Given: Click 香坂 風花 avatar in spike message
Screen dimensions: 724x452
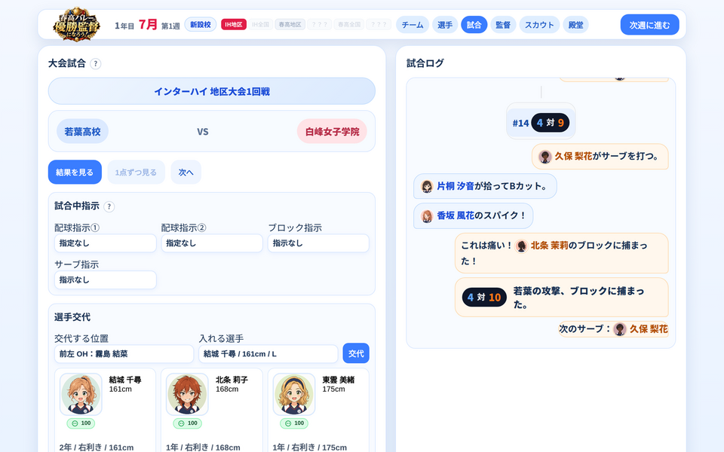Looking at the screenshot, I should click(x=427, y=216).
